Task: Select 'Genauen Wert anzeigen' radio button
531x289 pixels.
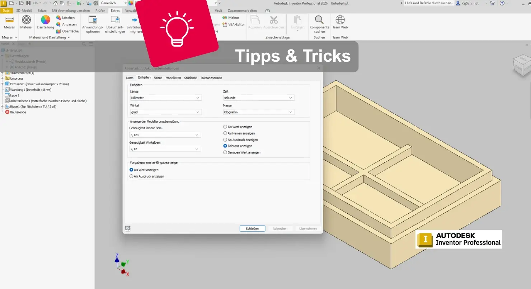Action: point(225,152)
